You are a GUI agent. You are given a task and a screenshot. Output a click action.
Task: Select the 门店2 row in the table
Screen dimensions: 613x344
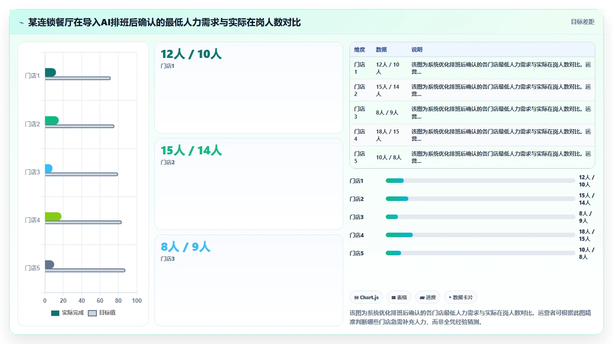[x=472, y=91]
